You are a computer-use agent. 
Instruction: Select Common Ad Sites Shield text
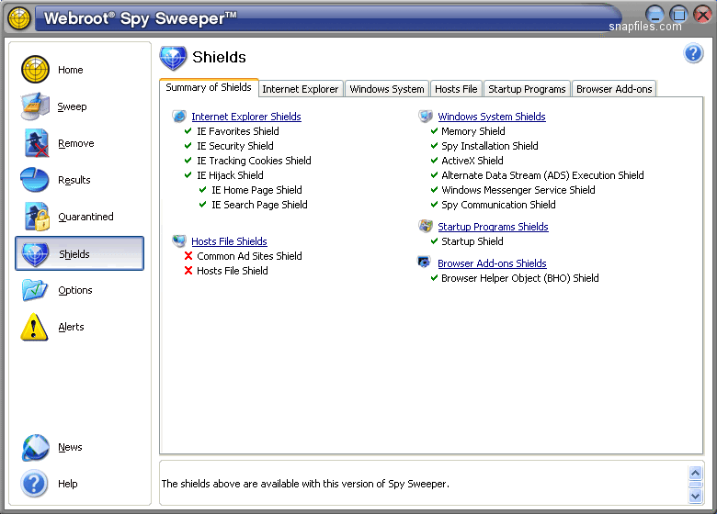point(249,256)
